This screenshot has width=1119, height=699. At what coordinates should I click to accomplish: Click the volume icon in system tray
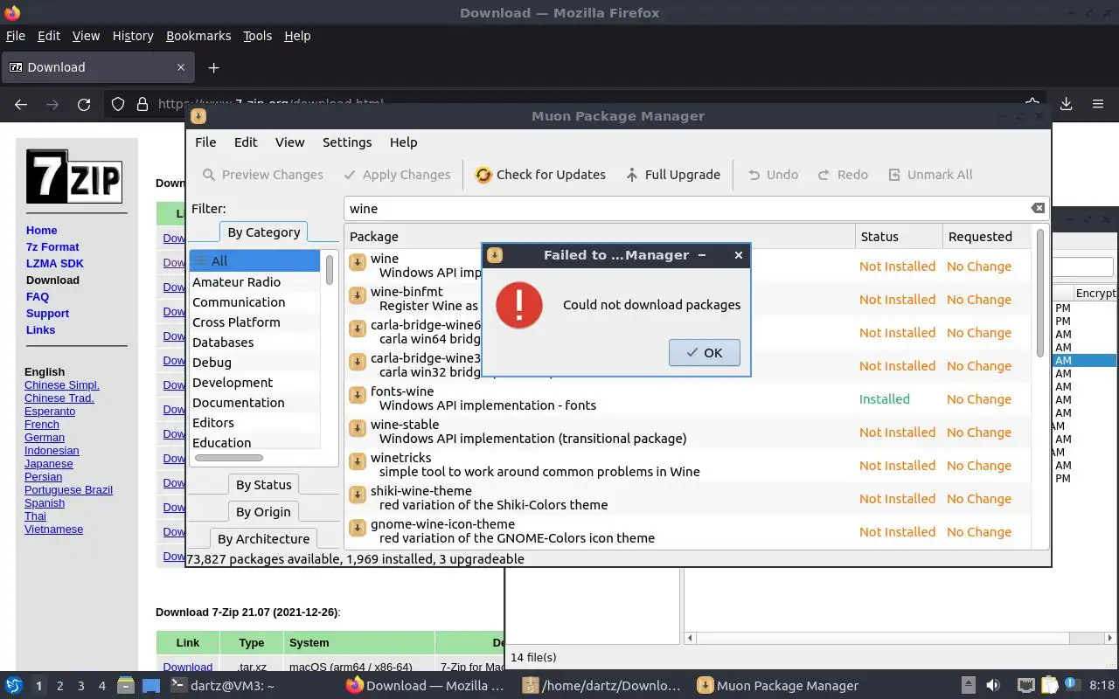coord(993,686)
